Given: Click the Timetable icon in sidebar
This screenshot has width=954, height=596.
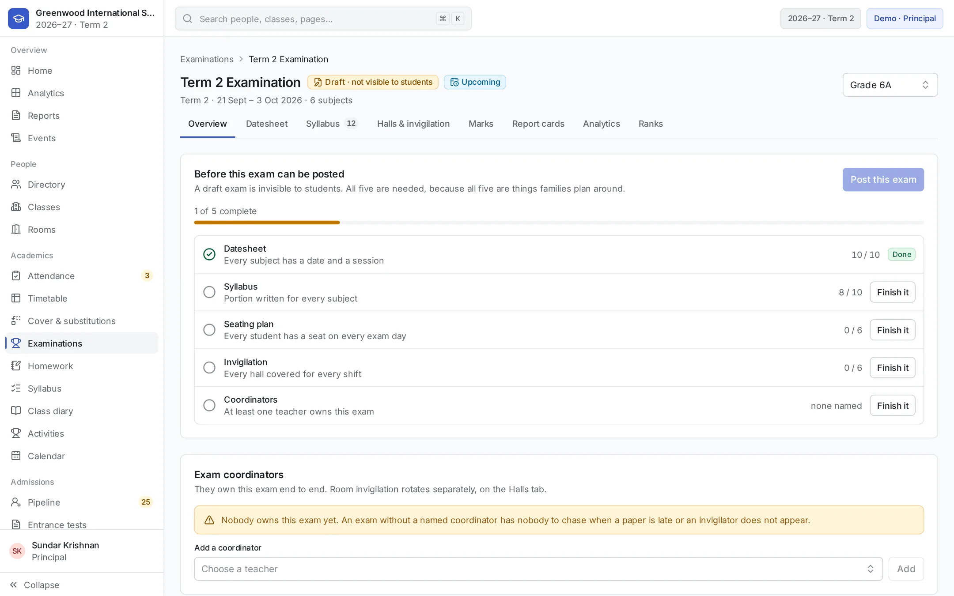Looking at the screenshot, I should click(16, 298).
